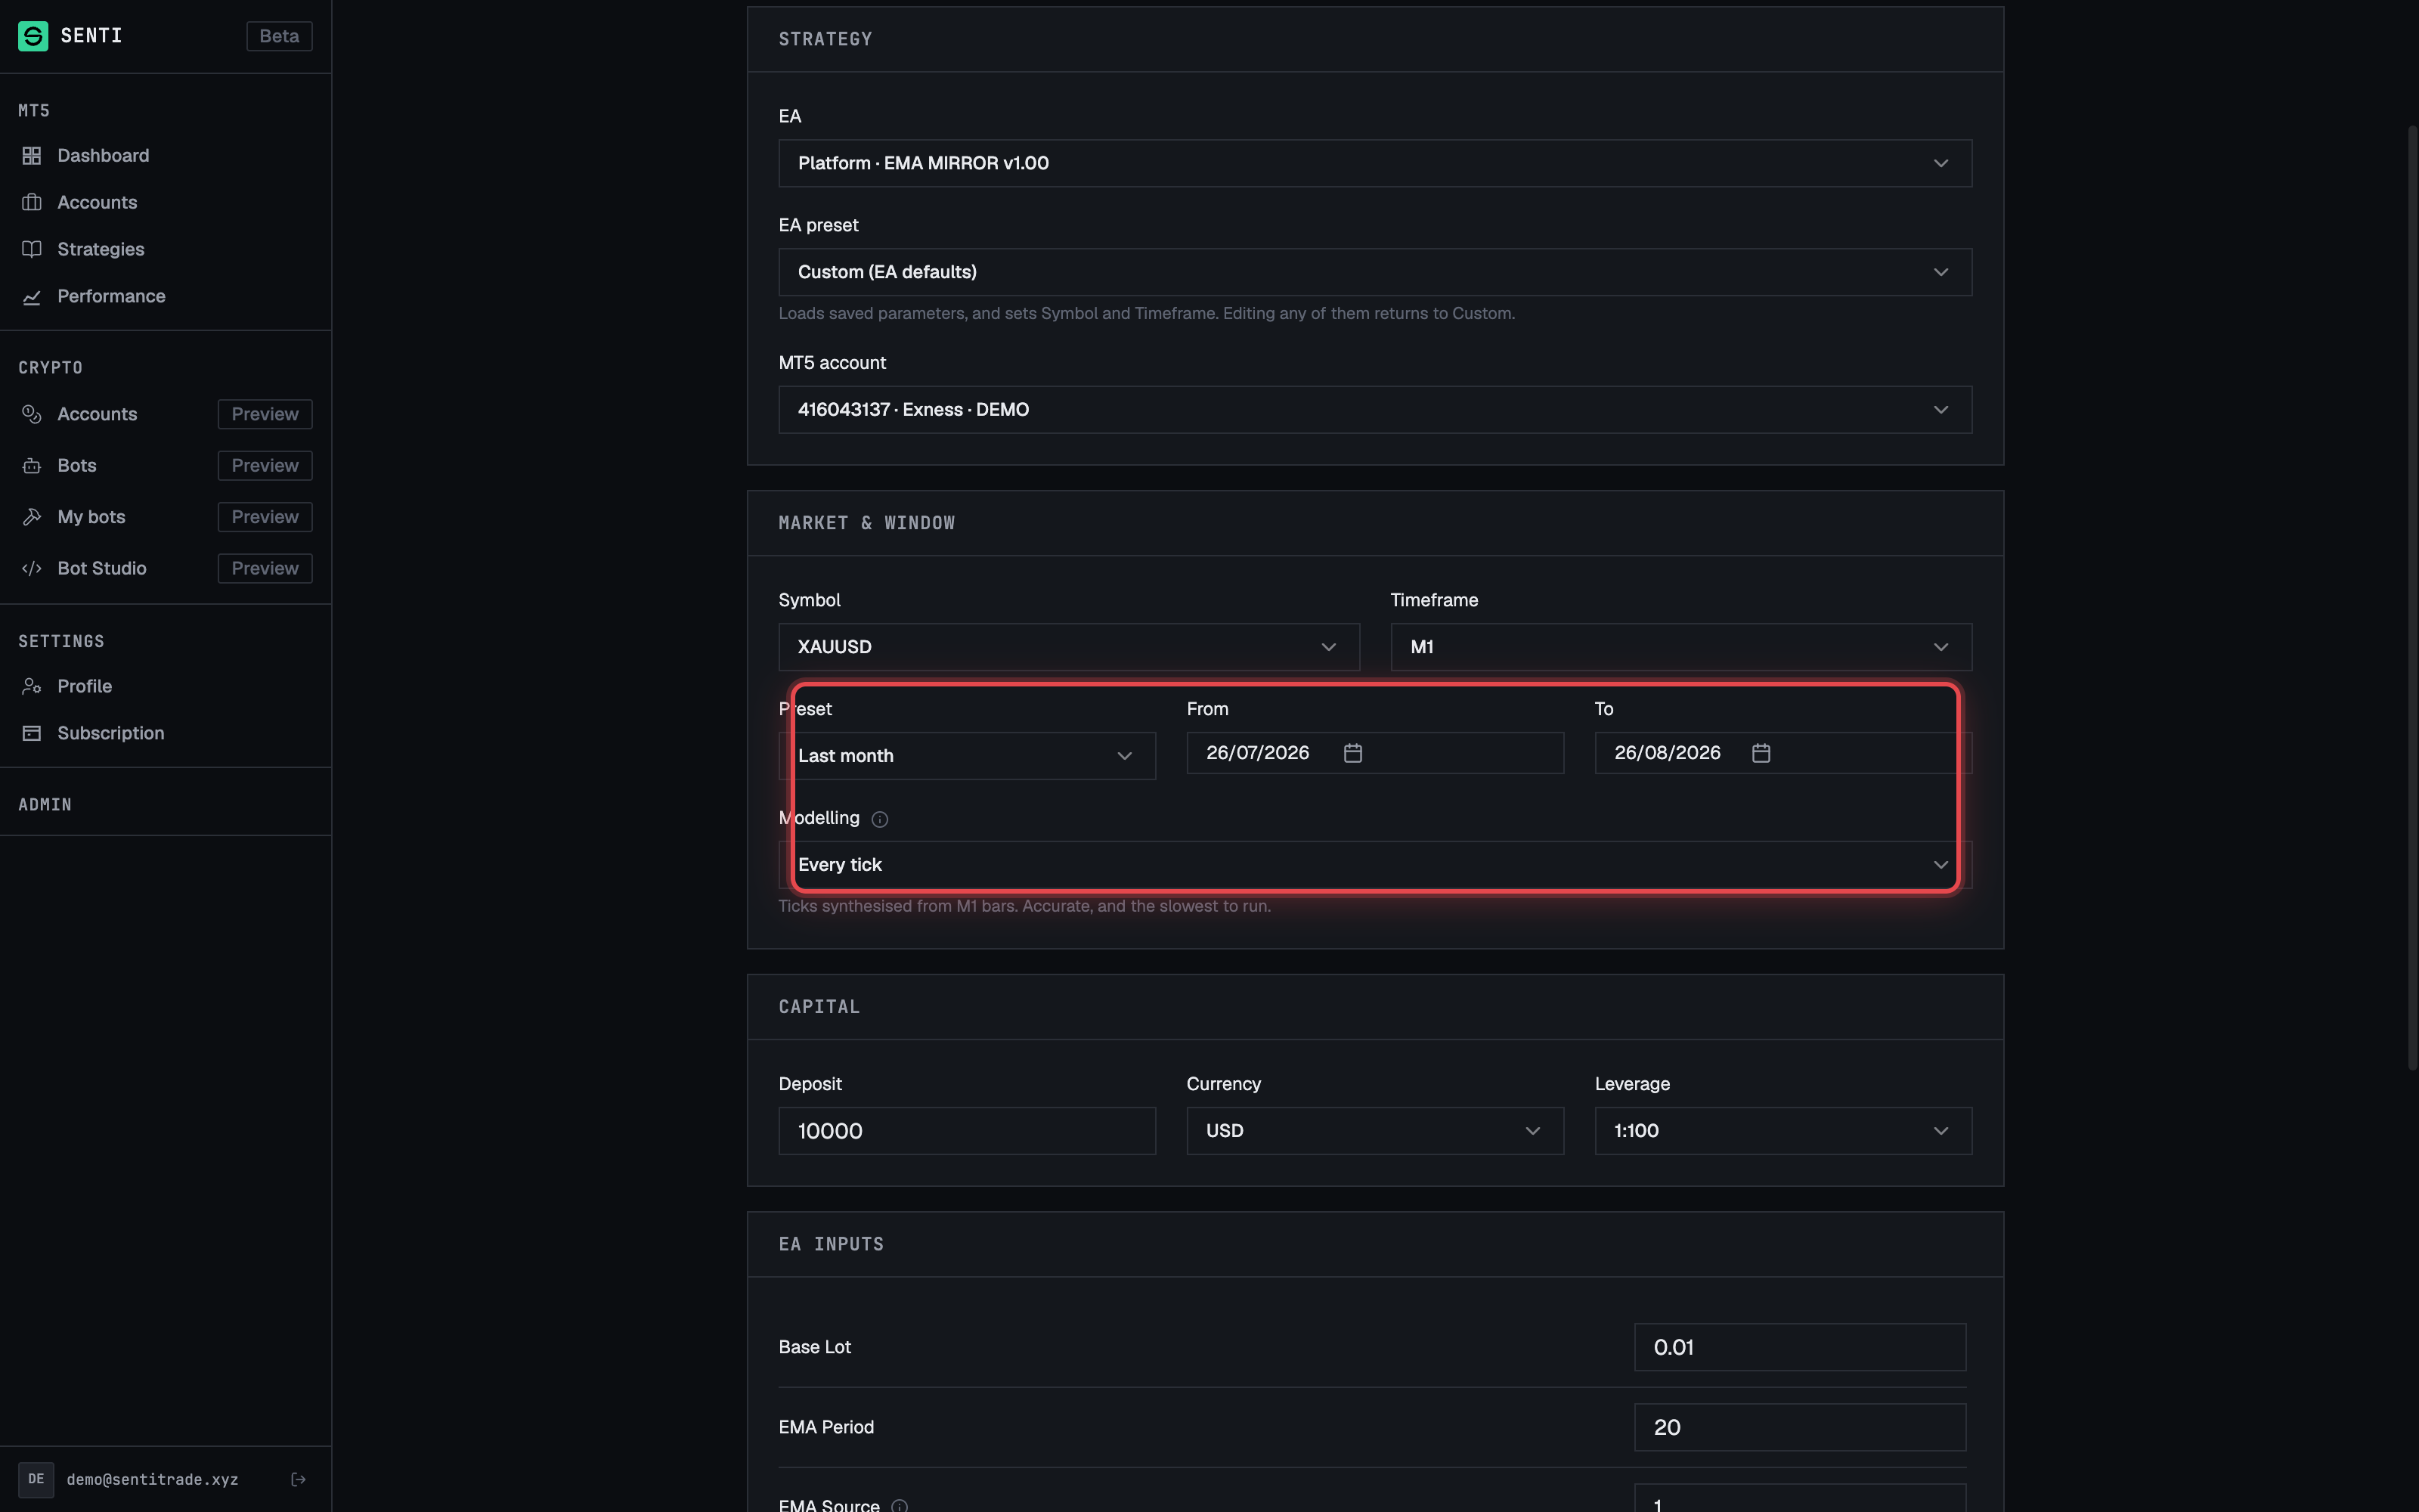Open the Preset dropdown showing Last month

tap(967, 756)
